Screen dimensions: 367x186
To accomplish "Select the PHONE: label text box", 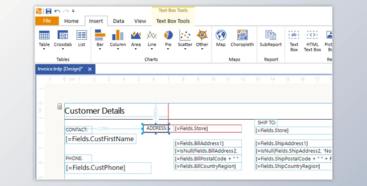I will [78, 158].
